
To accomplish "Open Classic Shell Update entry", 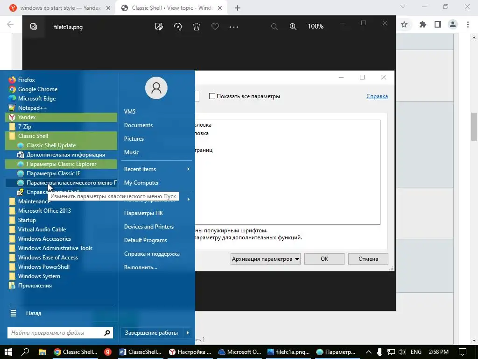I will click(x=61, y=145).
